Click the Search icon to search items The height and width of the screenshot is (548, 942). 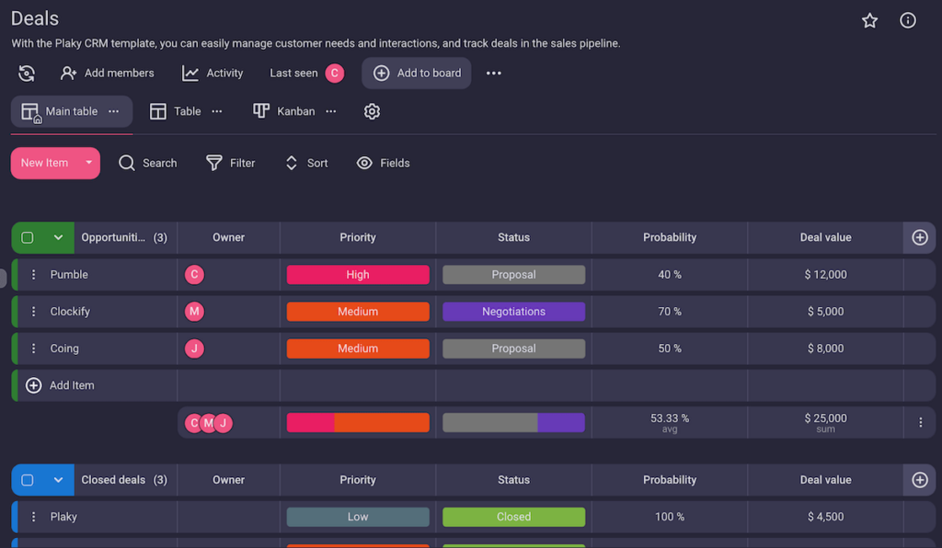127,163
